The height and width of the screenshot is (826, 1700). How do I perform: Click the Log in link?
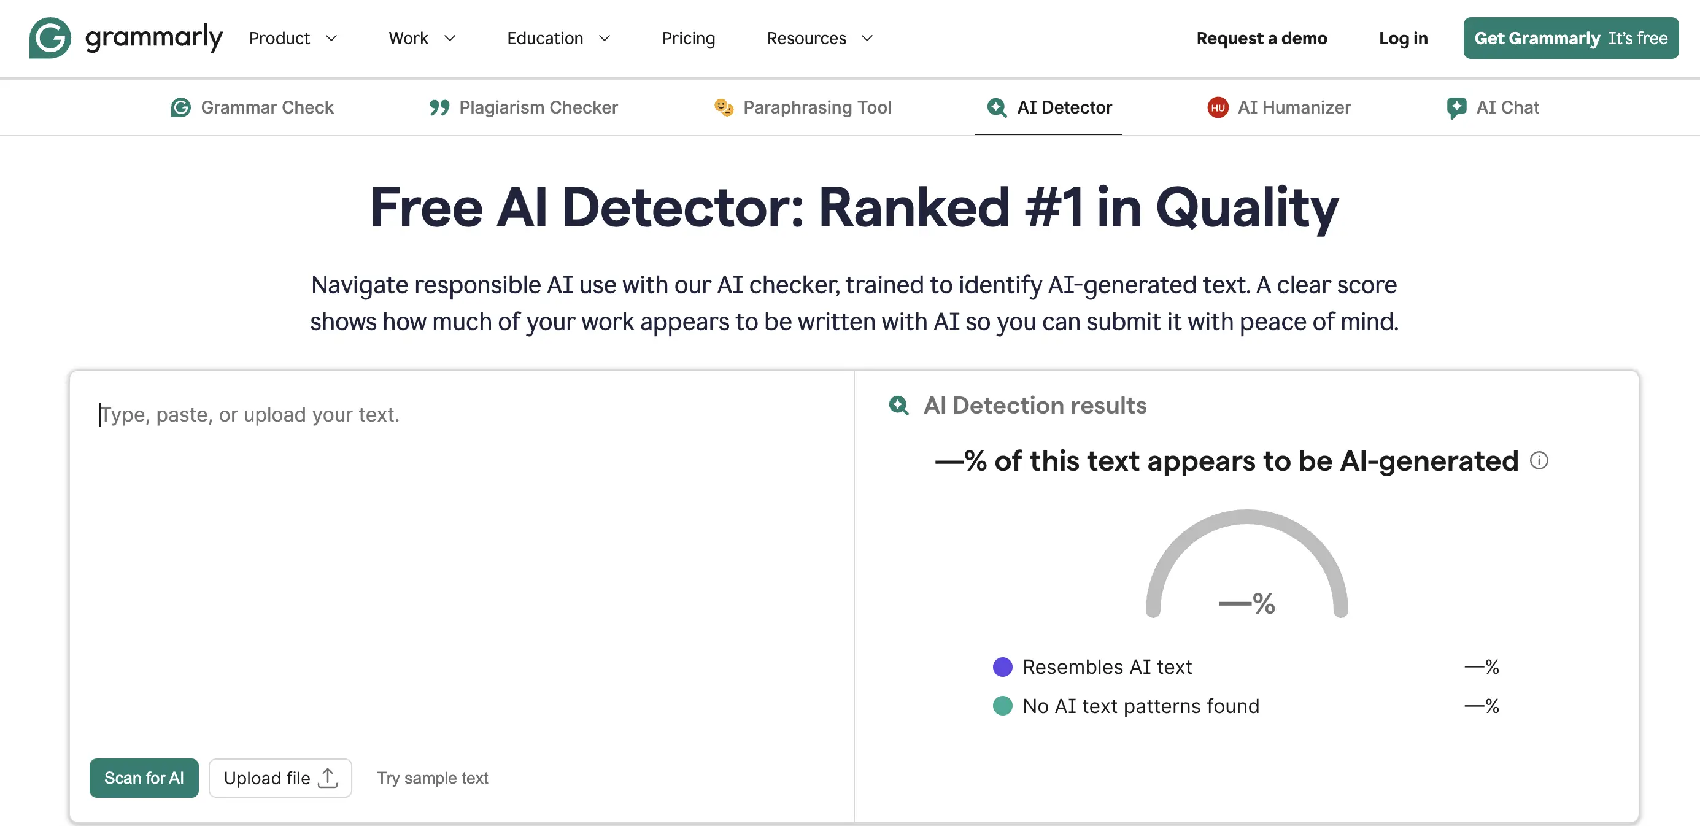1403,38
